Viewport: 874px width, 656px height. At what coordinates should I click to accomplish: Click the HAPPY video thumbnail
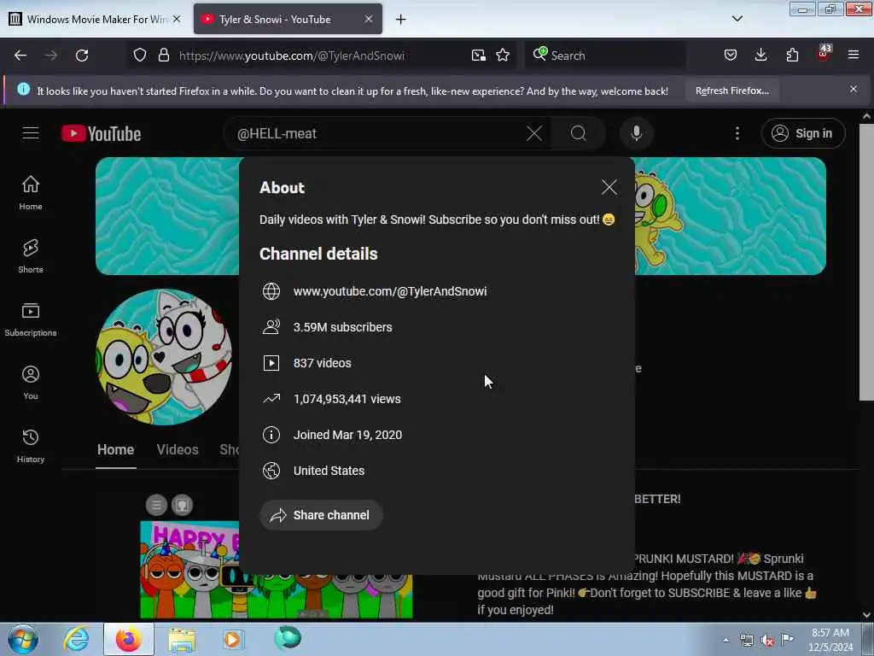(276, 570)
